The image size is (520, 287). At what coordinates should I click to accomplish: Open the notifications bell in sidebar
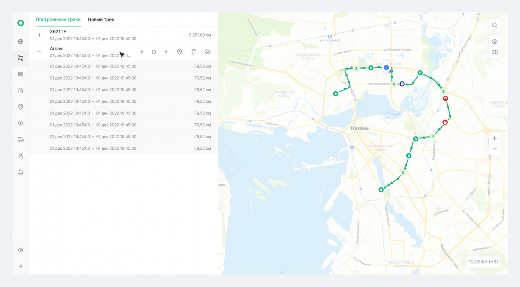[x=21, y=172]
